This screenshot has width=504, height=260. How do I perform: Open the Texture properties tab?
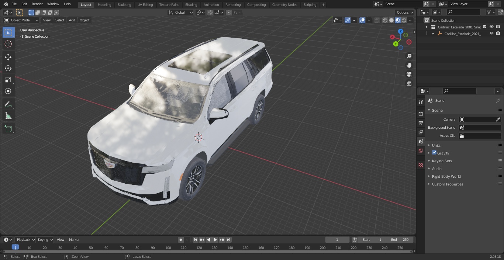(x=421, y=165)
